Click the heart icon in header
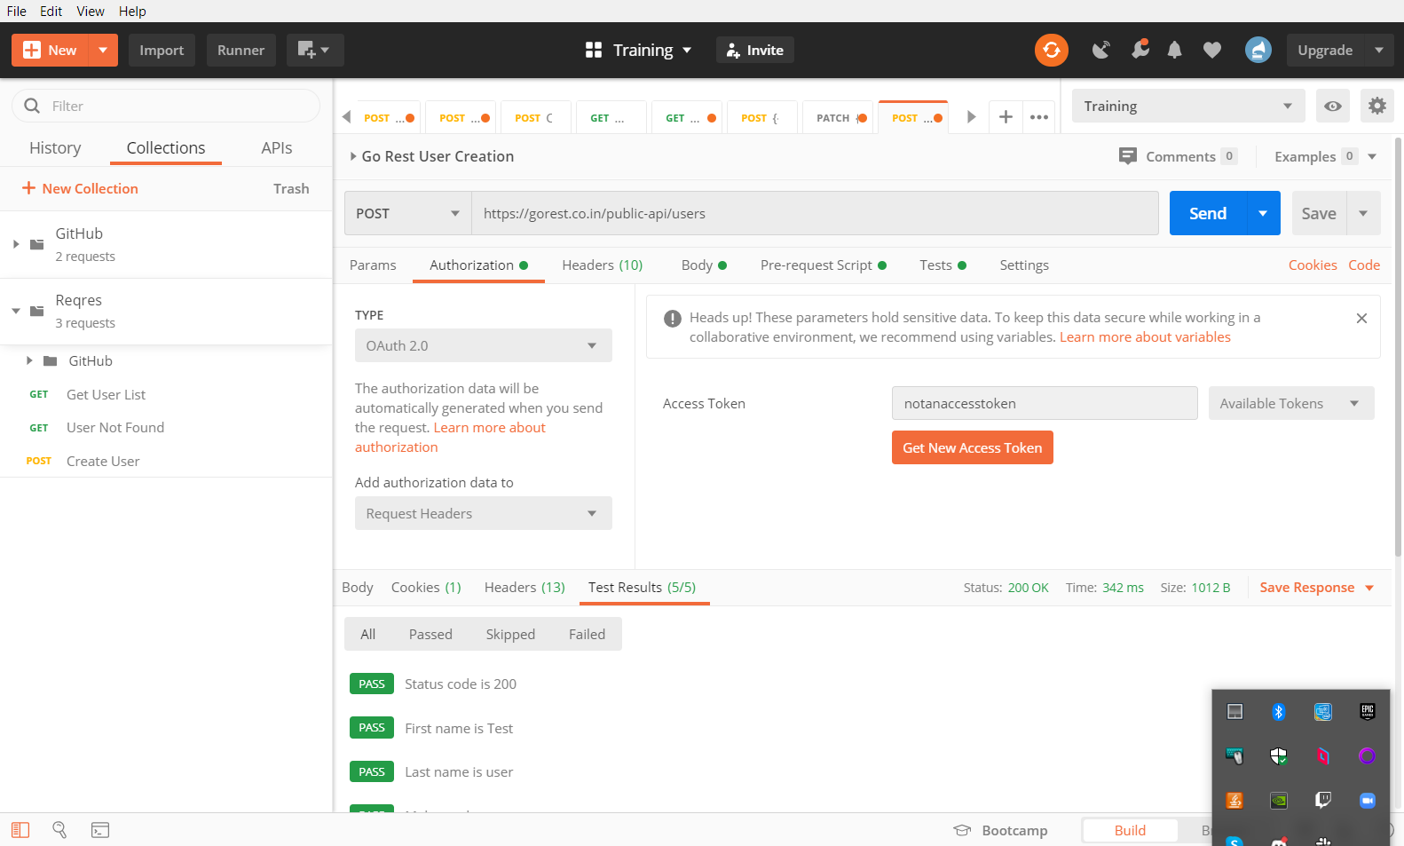The width and height of the screenshot is (1404, 846). click(x=1212, y=50)
